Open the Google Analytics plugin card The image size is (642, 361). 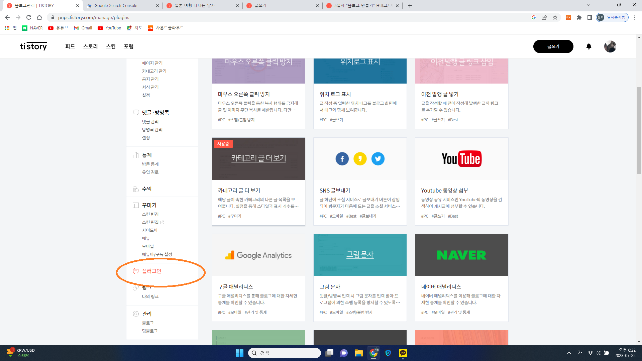pyautogui.click(x=258, y=278)
